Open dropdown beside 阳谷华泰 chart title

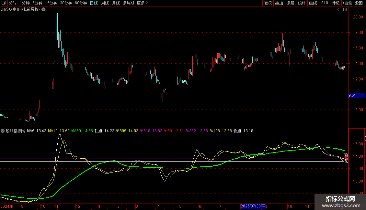(x=43, y=10)
